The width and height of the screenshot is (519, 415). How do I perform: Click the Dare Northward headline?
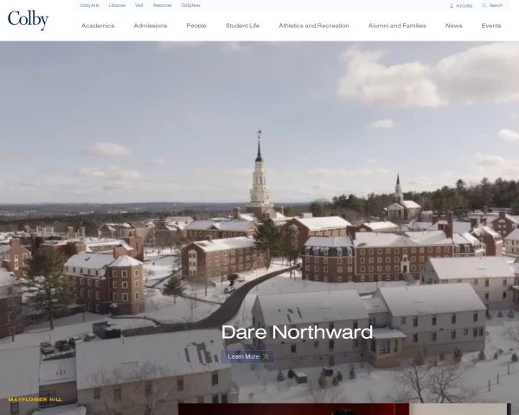pos(297,332)
